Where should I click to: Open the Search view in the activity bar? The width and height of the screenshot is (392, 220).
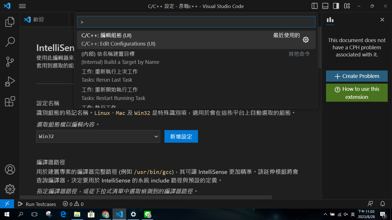coord(10,42)
